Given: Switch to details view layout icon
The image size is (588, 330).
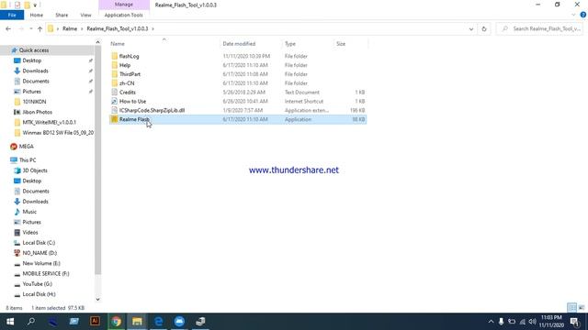Looking at the screenshot, I should point(571,308).
